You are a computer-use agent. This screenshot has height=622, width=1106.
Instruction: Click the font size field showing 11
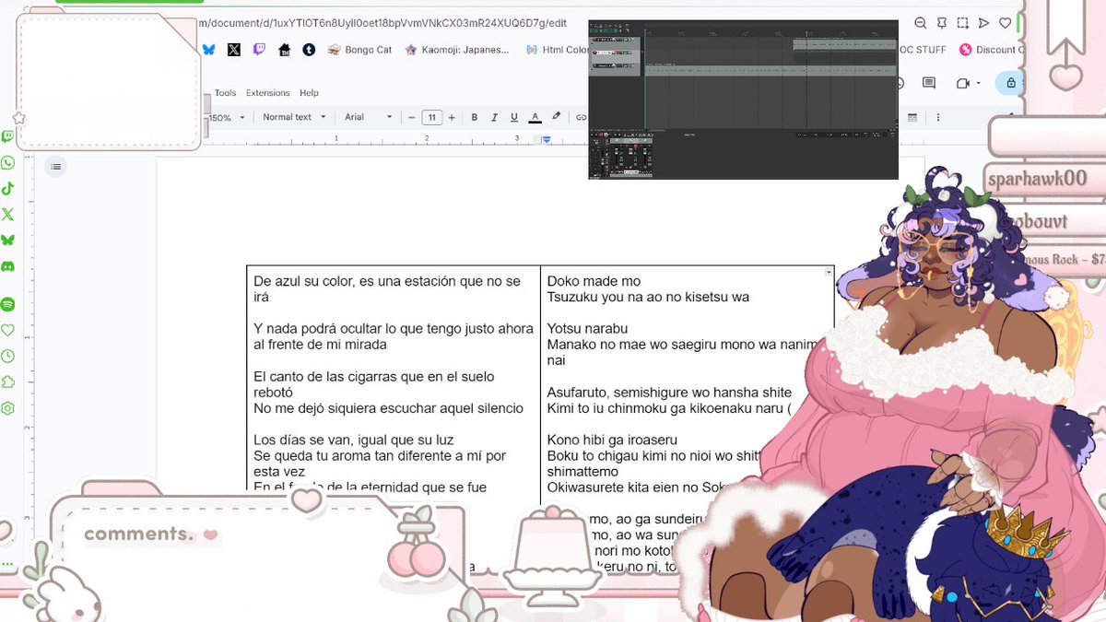point(432,117)
